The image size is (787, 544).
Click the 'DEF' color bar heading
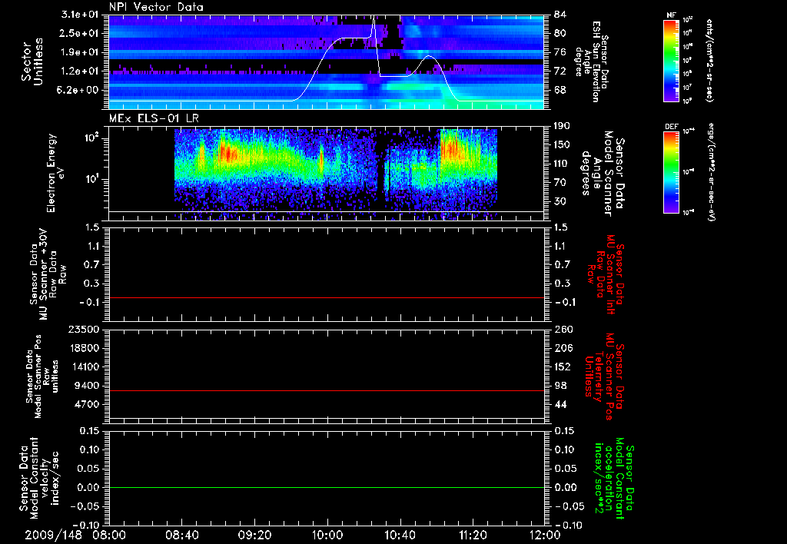[x=672, y=127]
